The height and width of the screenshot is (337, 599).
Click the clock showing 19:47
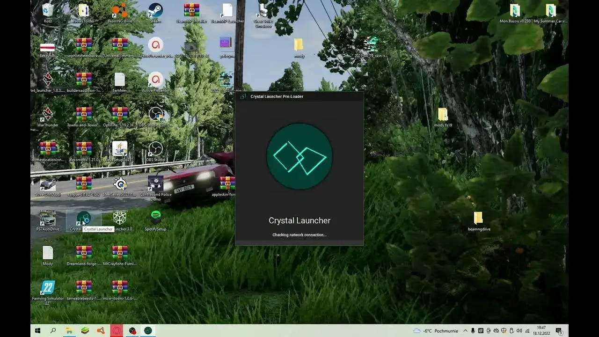click(x=541, y=330)
